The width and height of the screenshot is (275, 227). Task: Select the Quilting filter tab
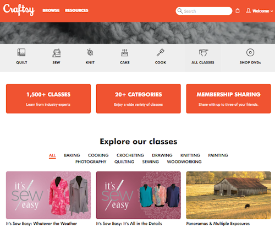(124, 162)
